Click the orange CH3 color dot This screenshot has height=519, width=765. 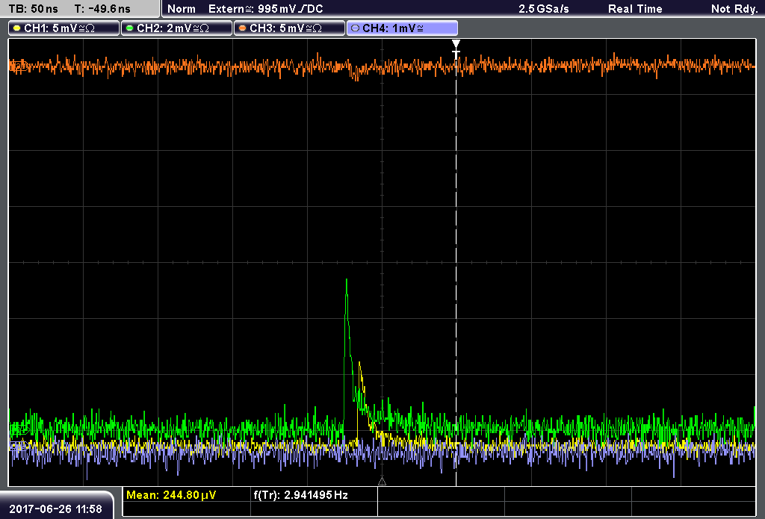coord(242,28)
